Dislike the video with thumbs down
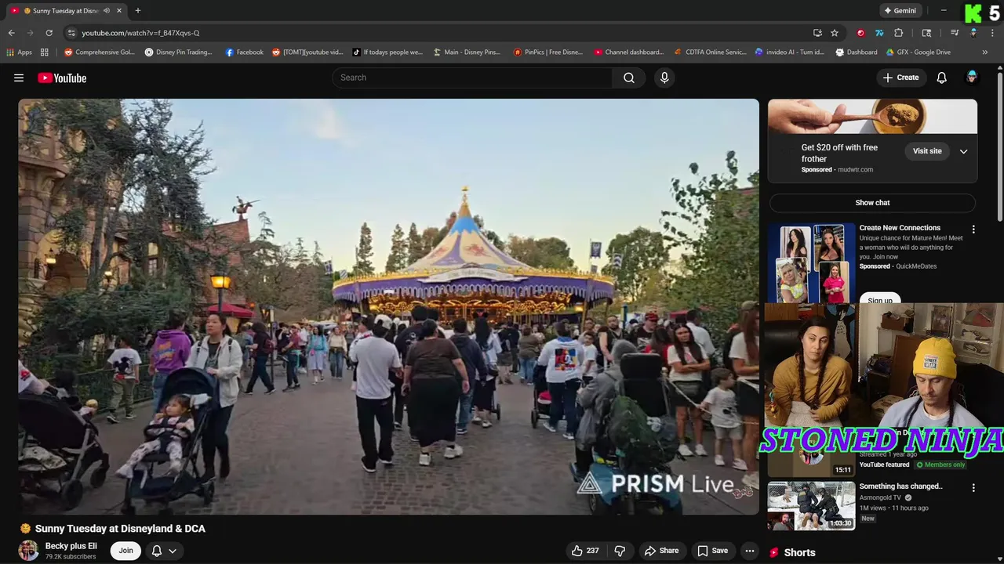This screenshot has width=1004, height=564. coord(620,551)
